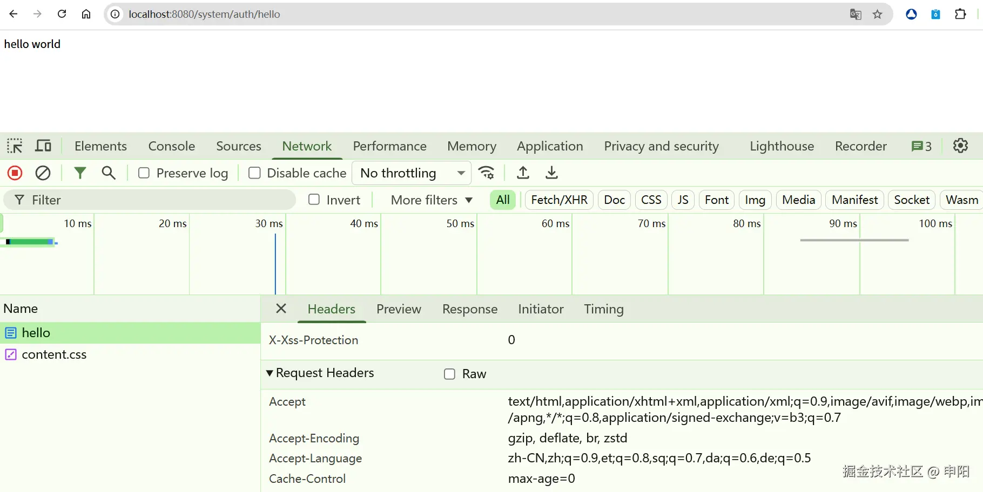Viewport: 983px width, 492px height.
Task: Open the No throttling dropdown
Action: 412,173
